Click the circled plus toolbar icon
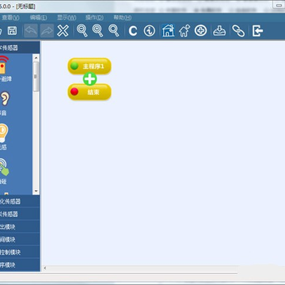The height and width of the screenshot is (285, 285). tap(201, 31)
